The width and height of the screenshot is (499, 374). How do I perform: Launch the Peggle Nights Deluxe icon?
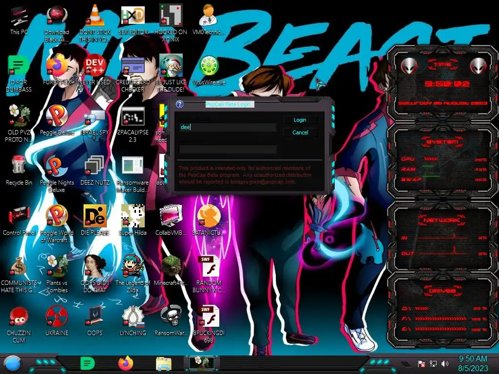[57, 174]
